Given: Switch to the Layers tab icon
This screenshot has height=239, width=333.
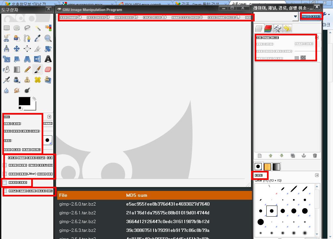Looking at the screenshot, I should click(x=259, y=29).
